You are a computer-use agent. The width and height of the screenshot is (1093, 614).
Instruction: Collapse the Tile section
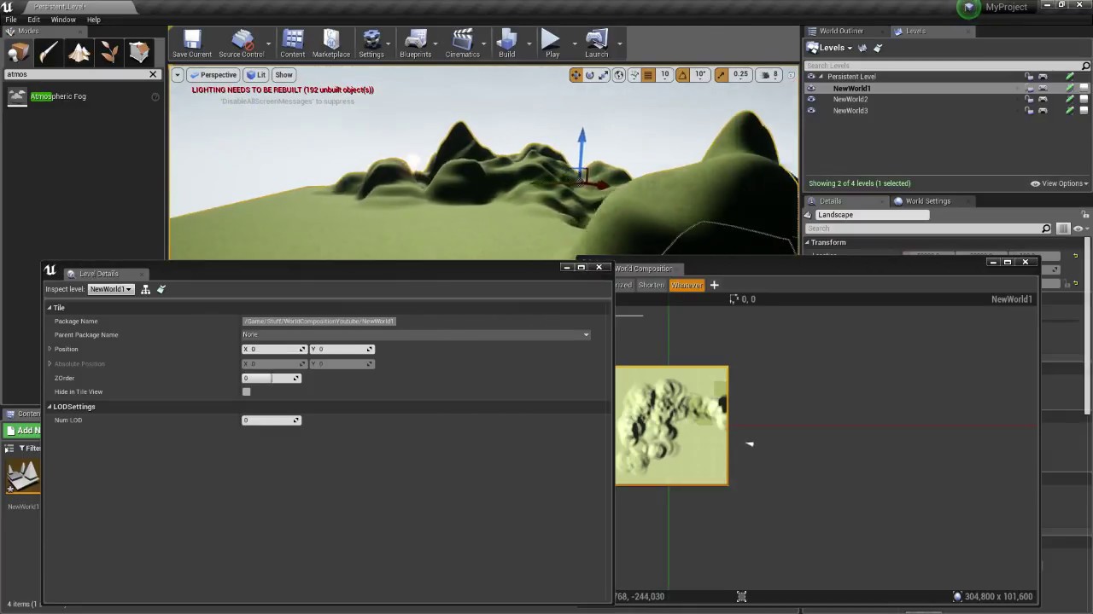click(50, 308)
